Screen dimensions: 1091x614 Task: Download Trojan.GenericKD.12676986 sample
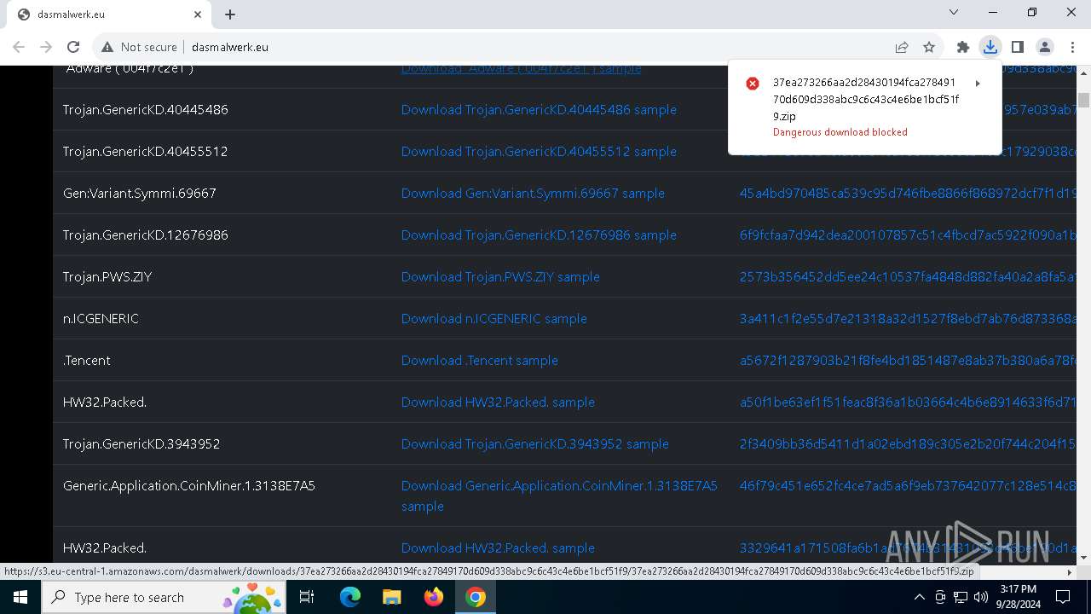coord(539,235)
